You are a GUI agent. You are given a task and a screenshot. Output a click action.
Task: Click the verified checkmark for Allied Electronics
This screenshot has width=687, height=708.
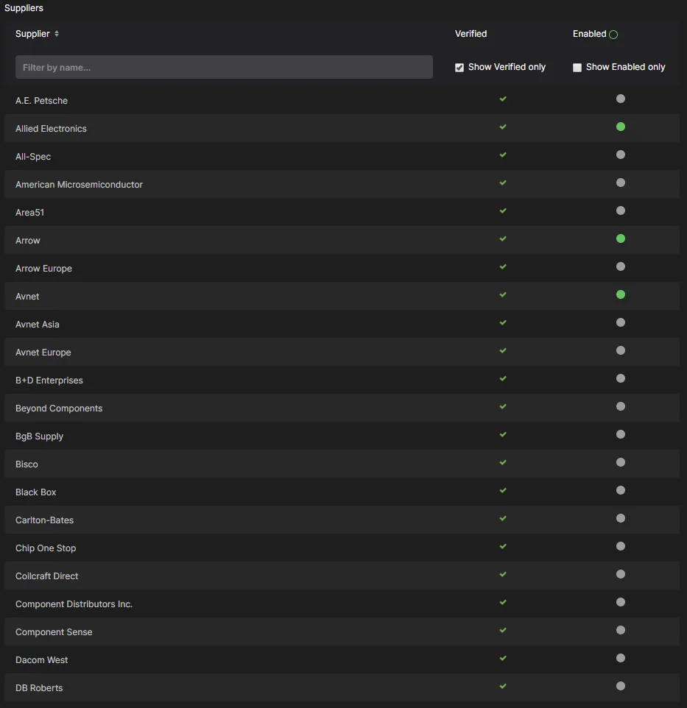[503, 127]
